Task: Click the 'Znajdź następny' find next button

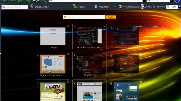Action: pos(40,7)
